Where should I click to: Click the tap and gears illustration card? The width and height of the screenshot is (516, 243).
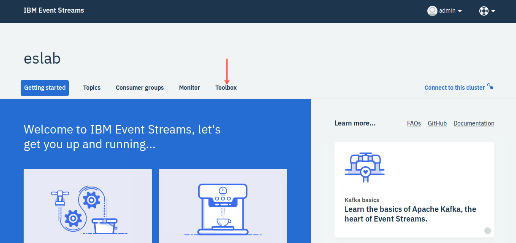click(x=88, y=206)
